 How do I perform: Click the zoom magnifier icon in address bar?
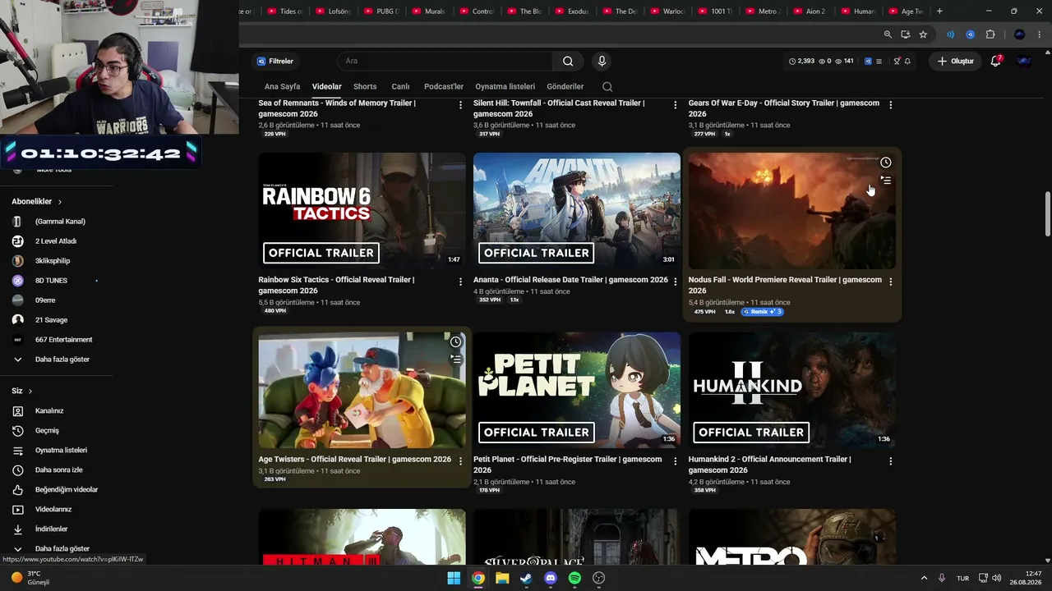click(888, 34)
